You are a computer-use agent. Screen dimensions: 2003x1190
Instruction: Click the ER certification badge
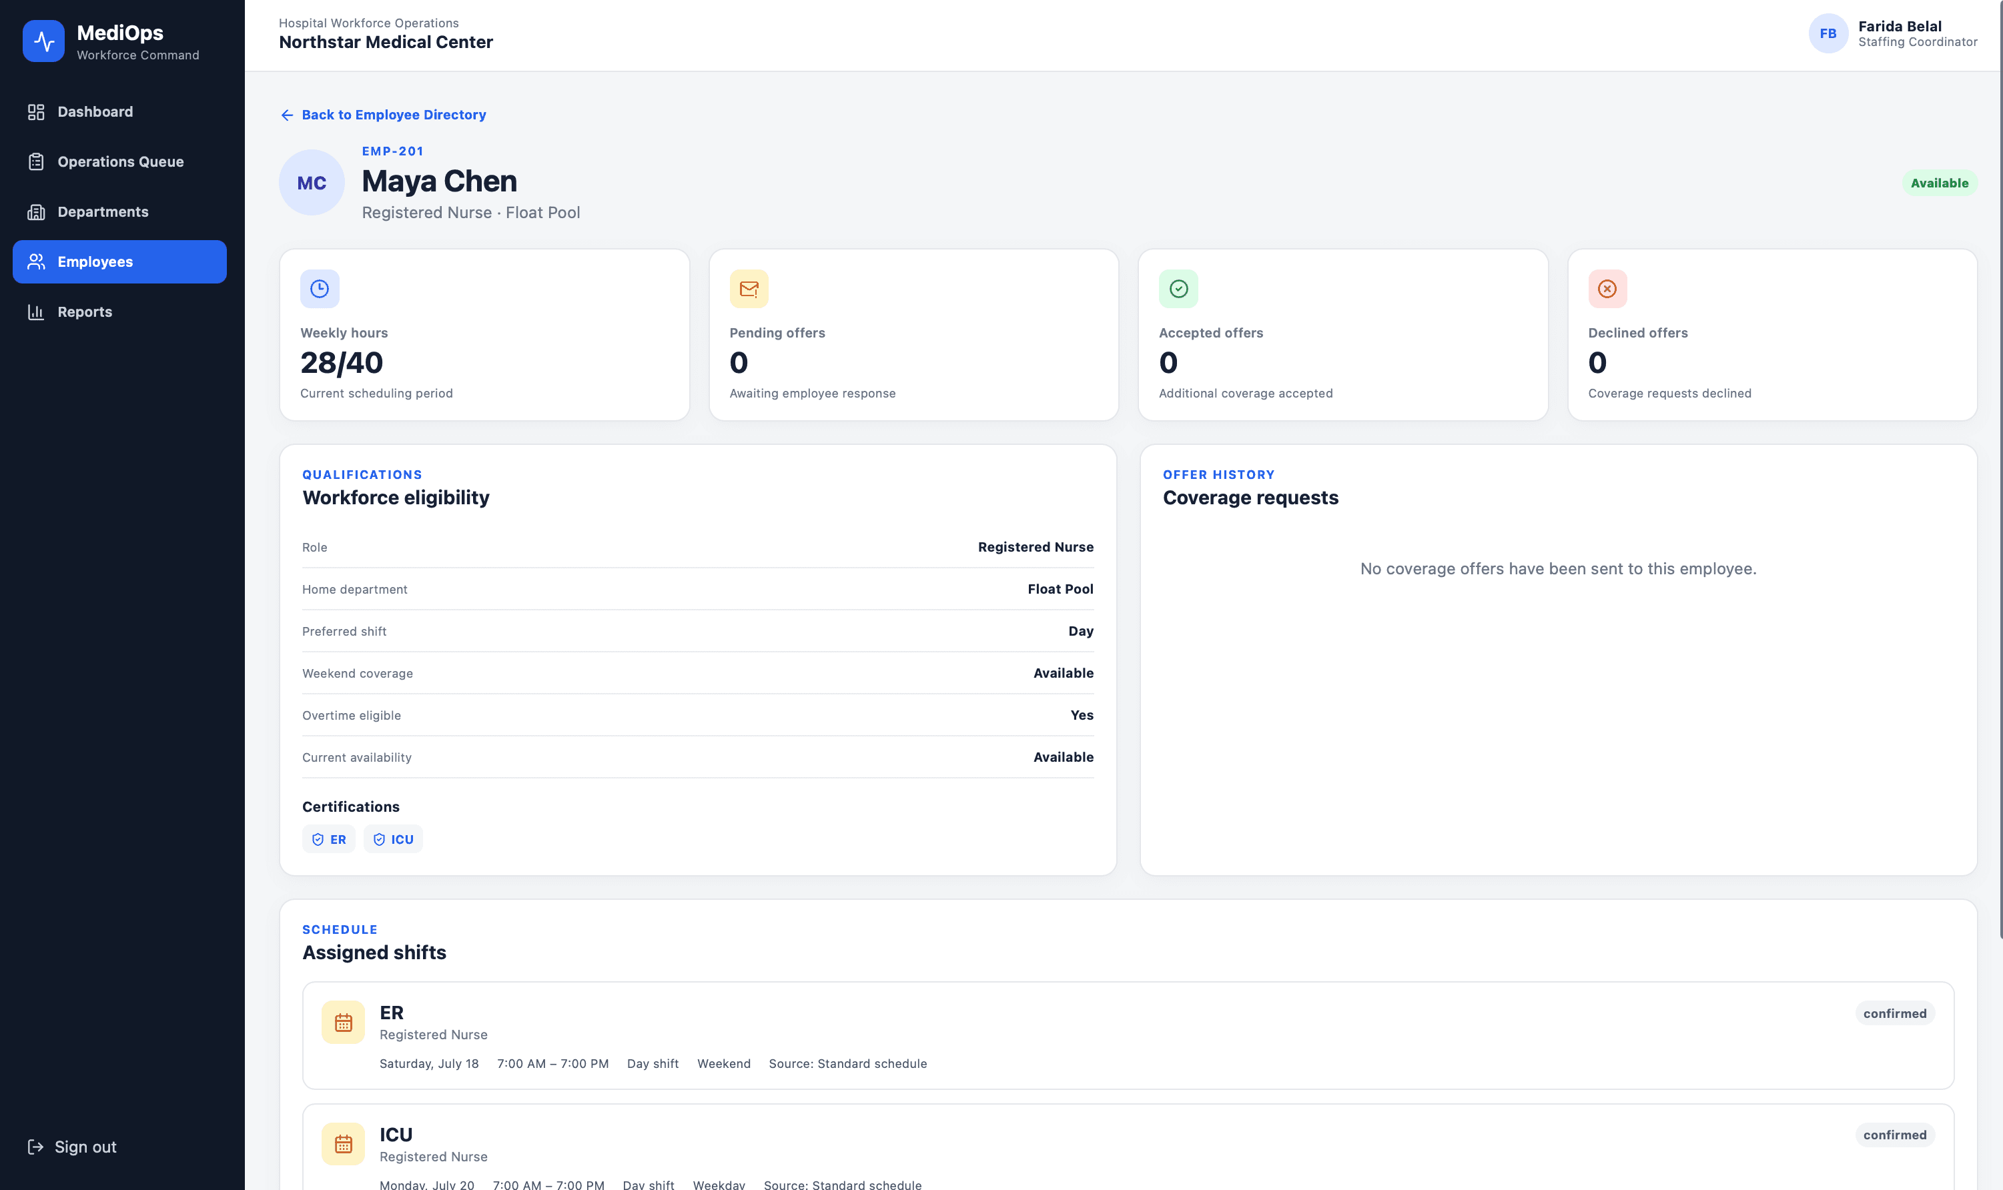click(329, 838)
